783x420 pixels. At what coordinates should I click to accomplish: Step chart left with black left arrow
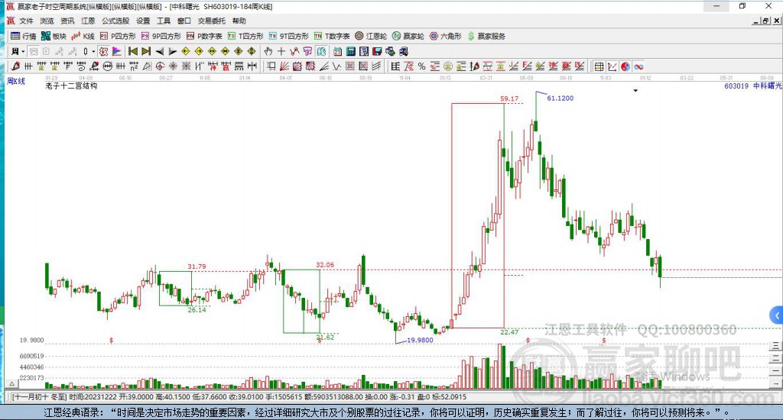click(159, 51)
